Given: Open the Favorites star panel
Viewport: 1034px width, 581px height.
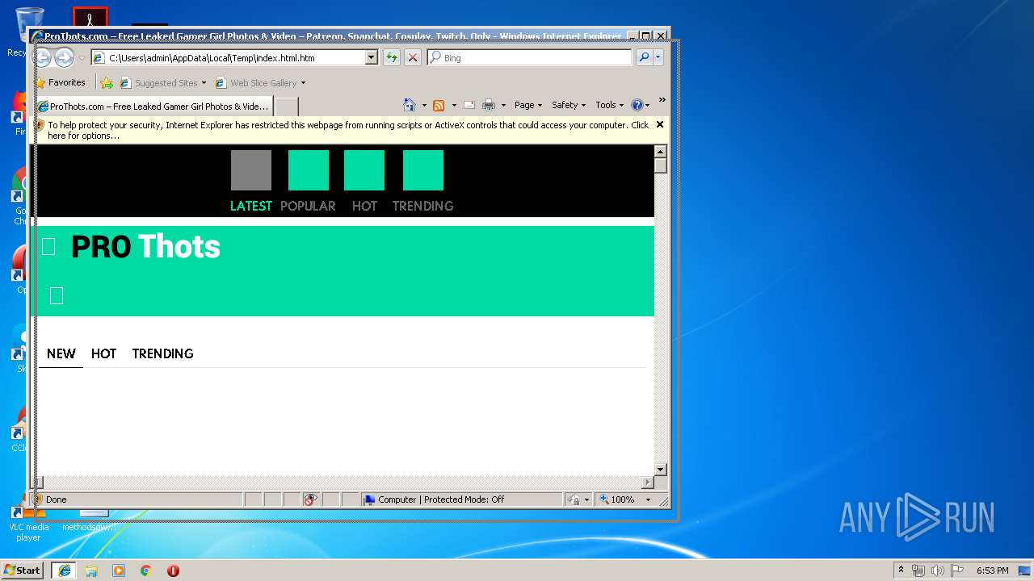Looking at the screenshot, I should [x=60, y=82].
